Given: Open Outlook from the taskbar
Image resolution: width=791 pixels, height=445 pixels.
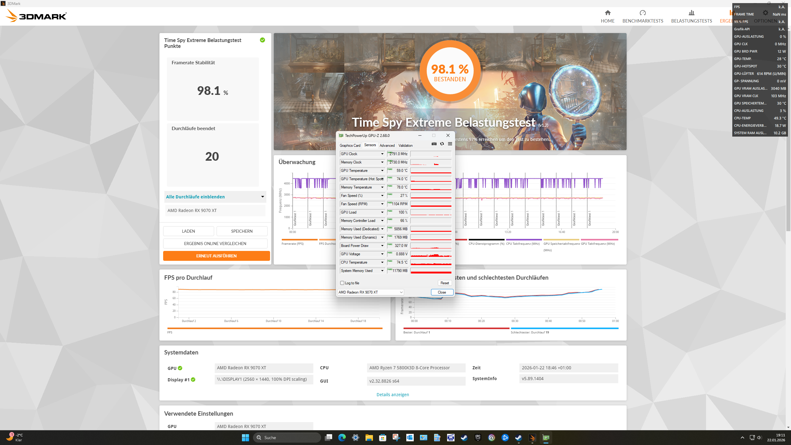Looking at the screenshot, I should click(x=409, y=438).
